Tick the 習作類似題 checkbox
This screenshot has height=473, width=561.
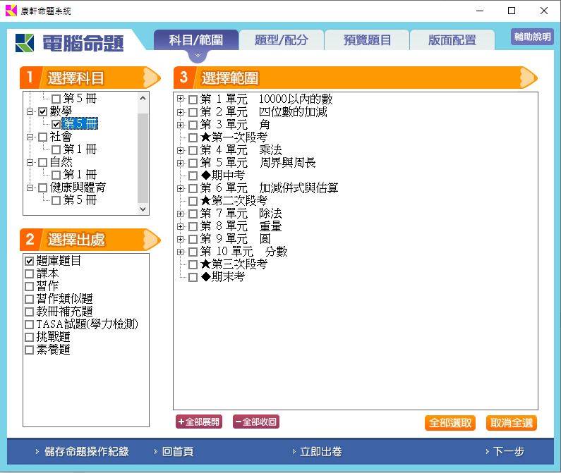(30, 300)
